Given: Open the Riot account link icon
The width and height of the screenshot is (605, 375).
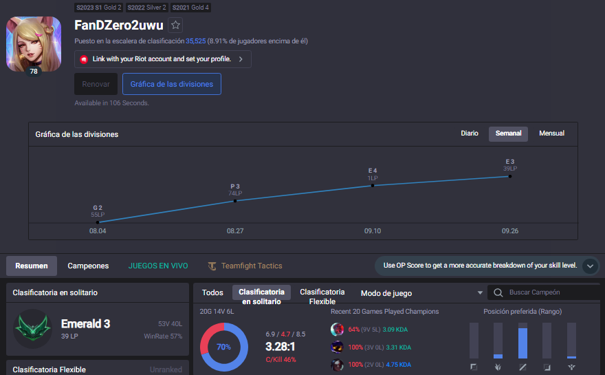Looking at the screenshot, I should 84,59.
